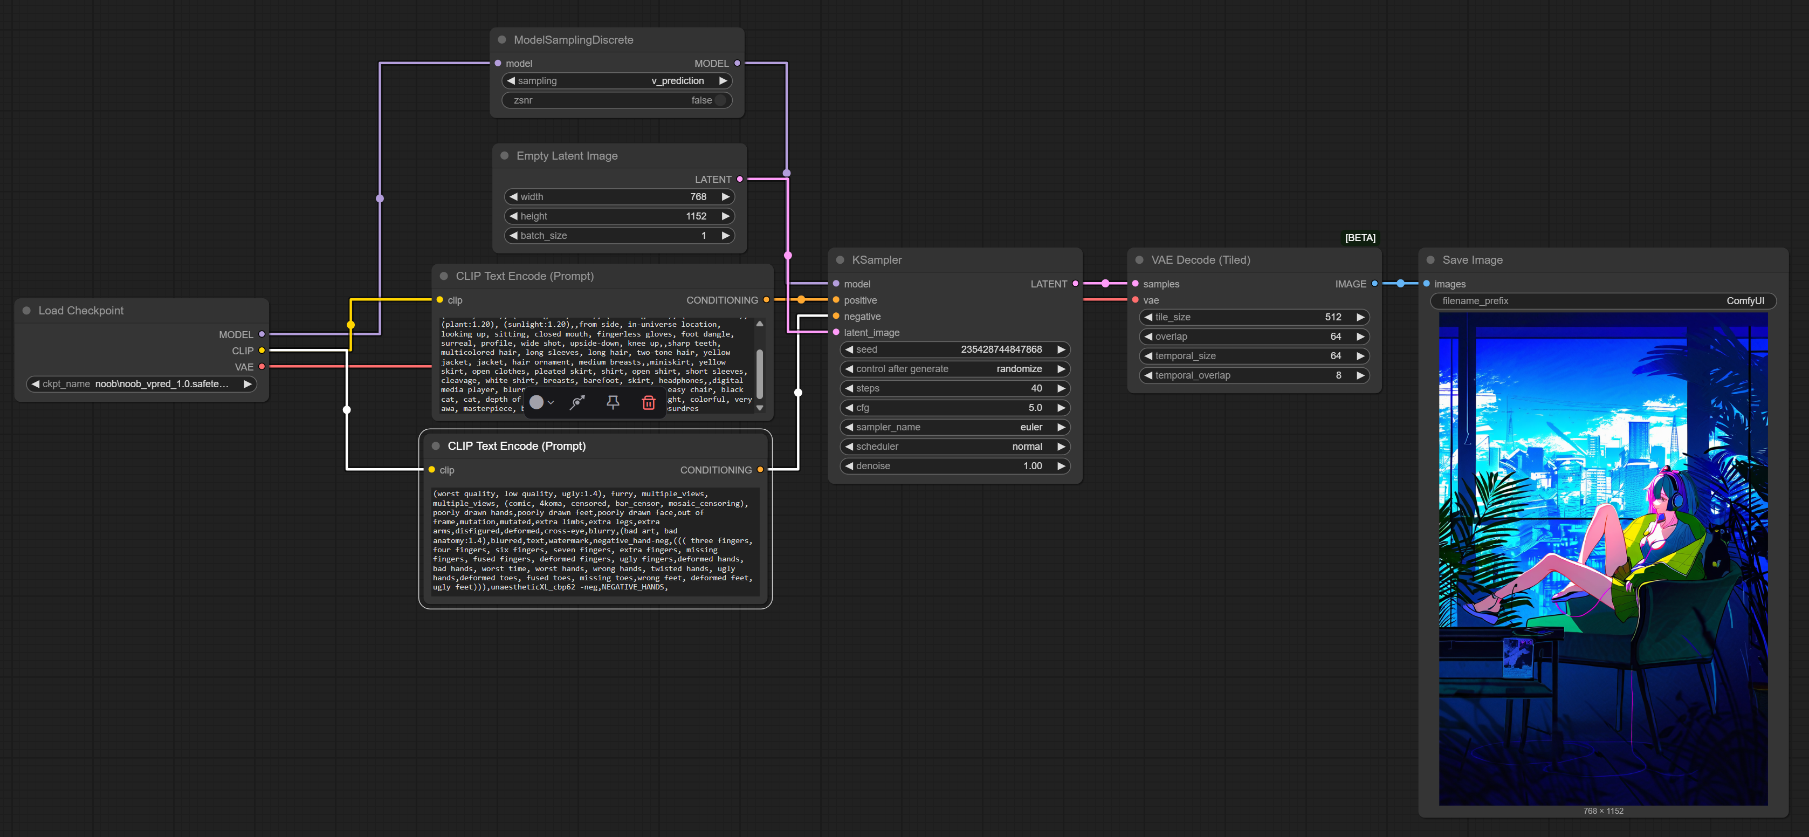Increase height value with right arrow
The width and height of the screenshot is (1809, 837).
726,216
